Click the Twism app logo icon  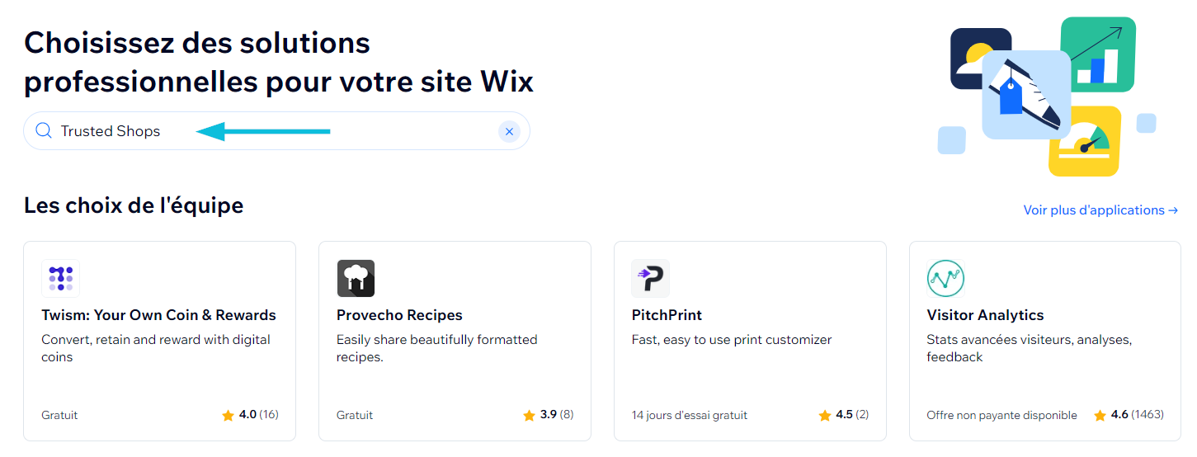tap(60, 278)
